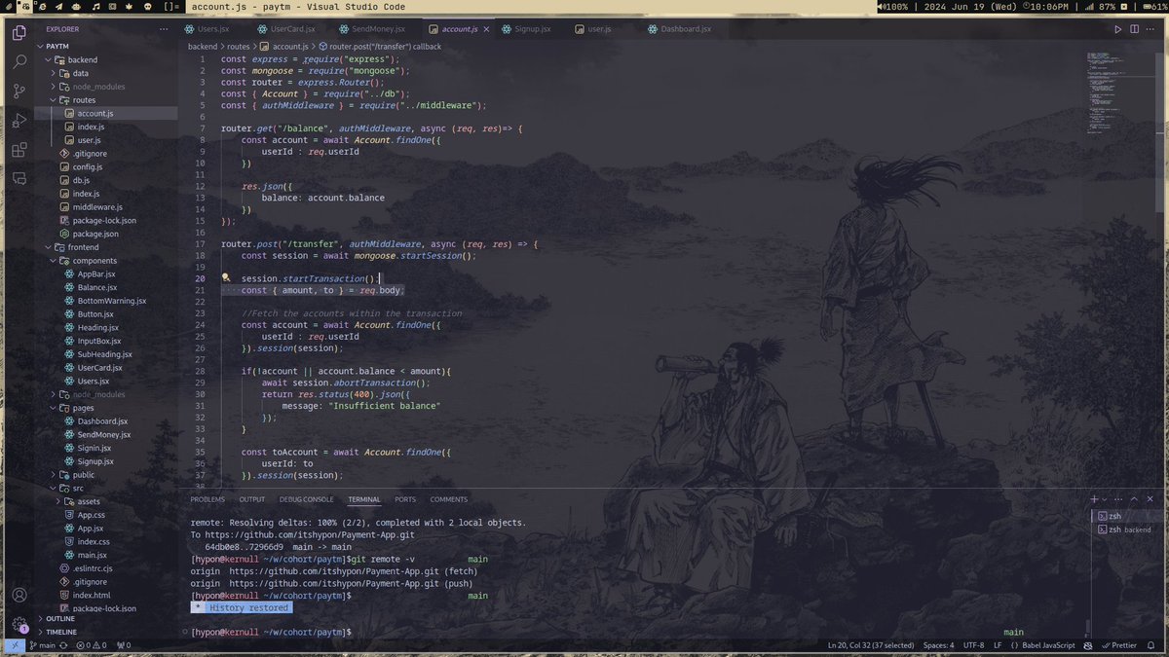Open the PROBLEMS panel tab
The image size is (1169, 657).
[x=207, y=499]
